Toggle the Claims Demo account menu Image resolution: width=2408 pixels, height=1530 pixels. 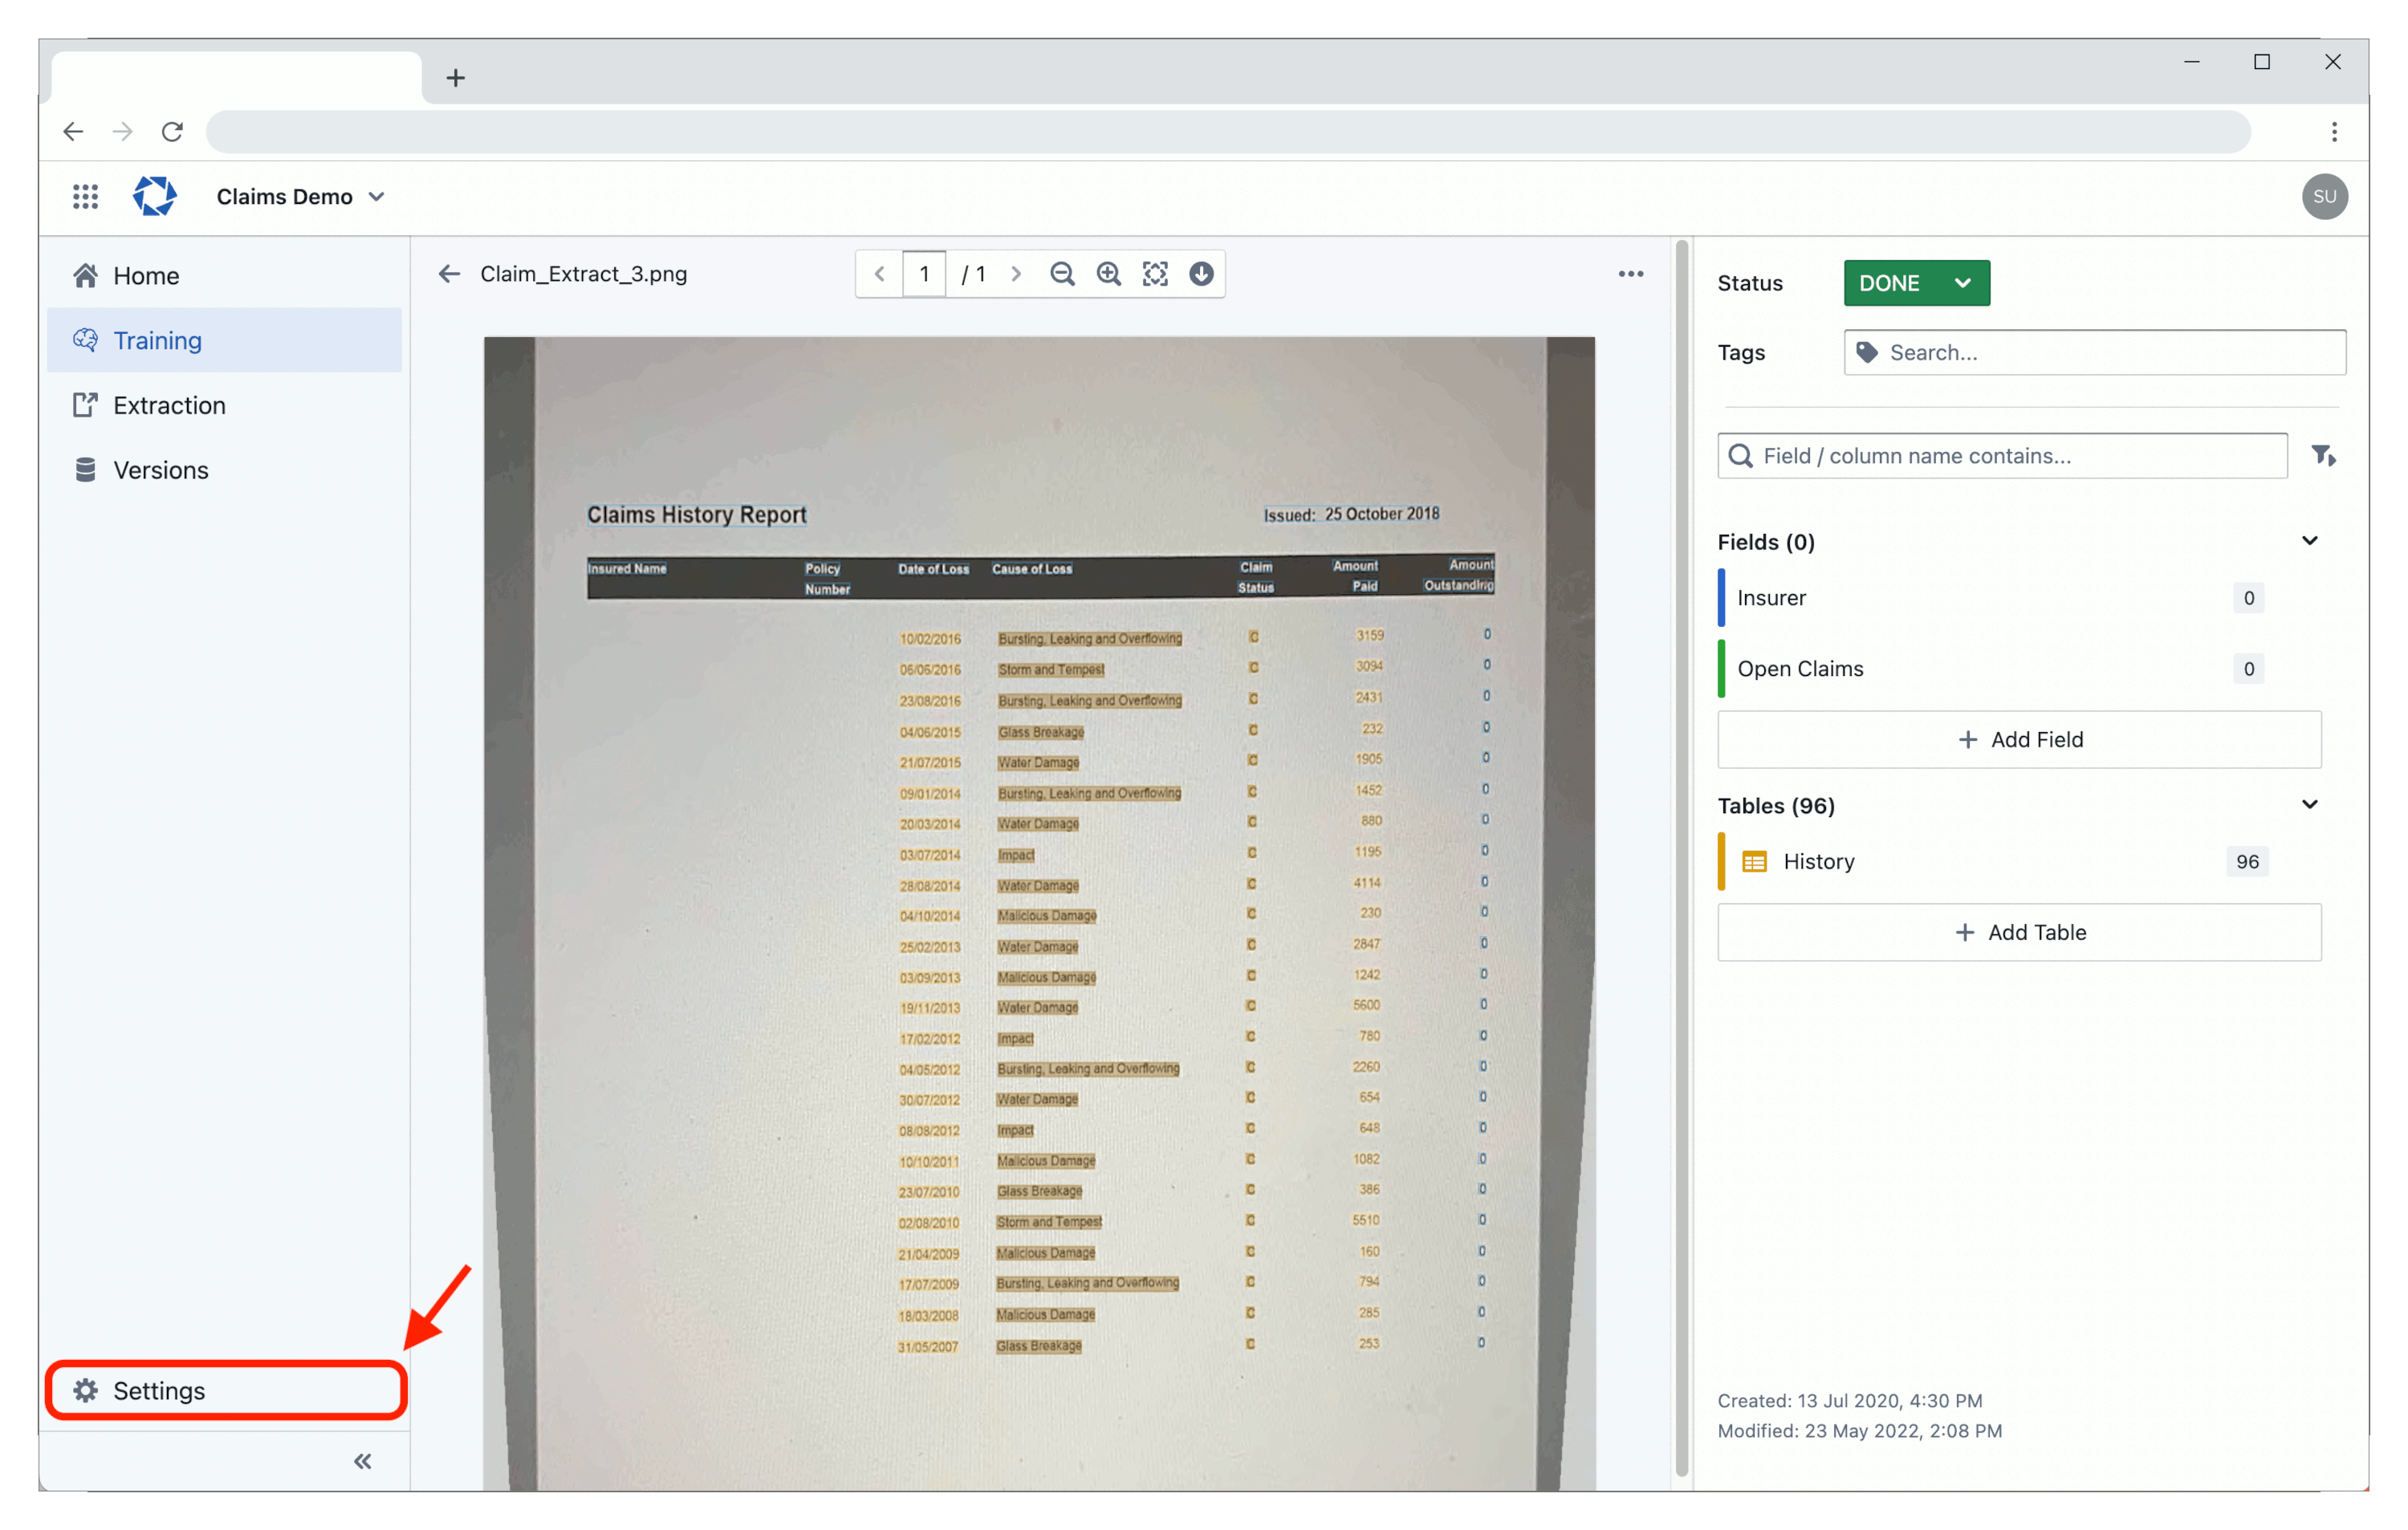(x=299, y=197)
